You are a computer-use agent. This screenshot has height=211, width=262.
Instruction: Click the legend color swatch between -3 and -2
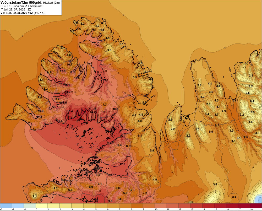tap(6, 206)
